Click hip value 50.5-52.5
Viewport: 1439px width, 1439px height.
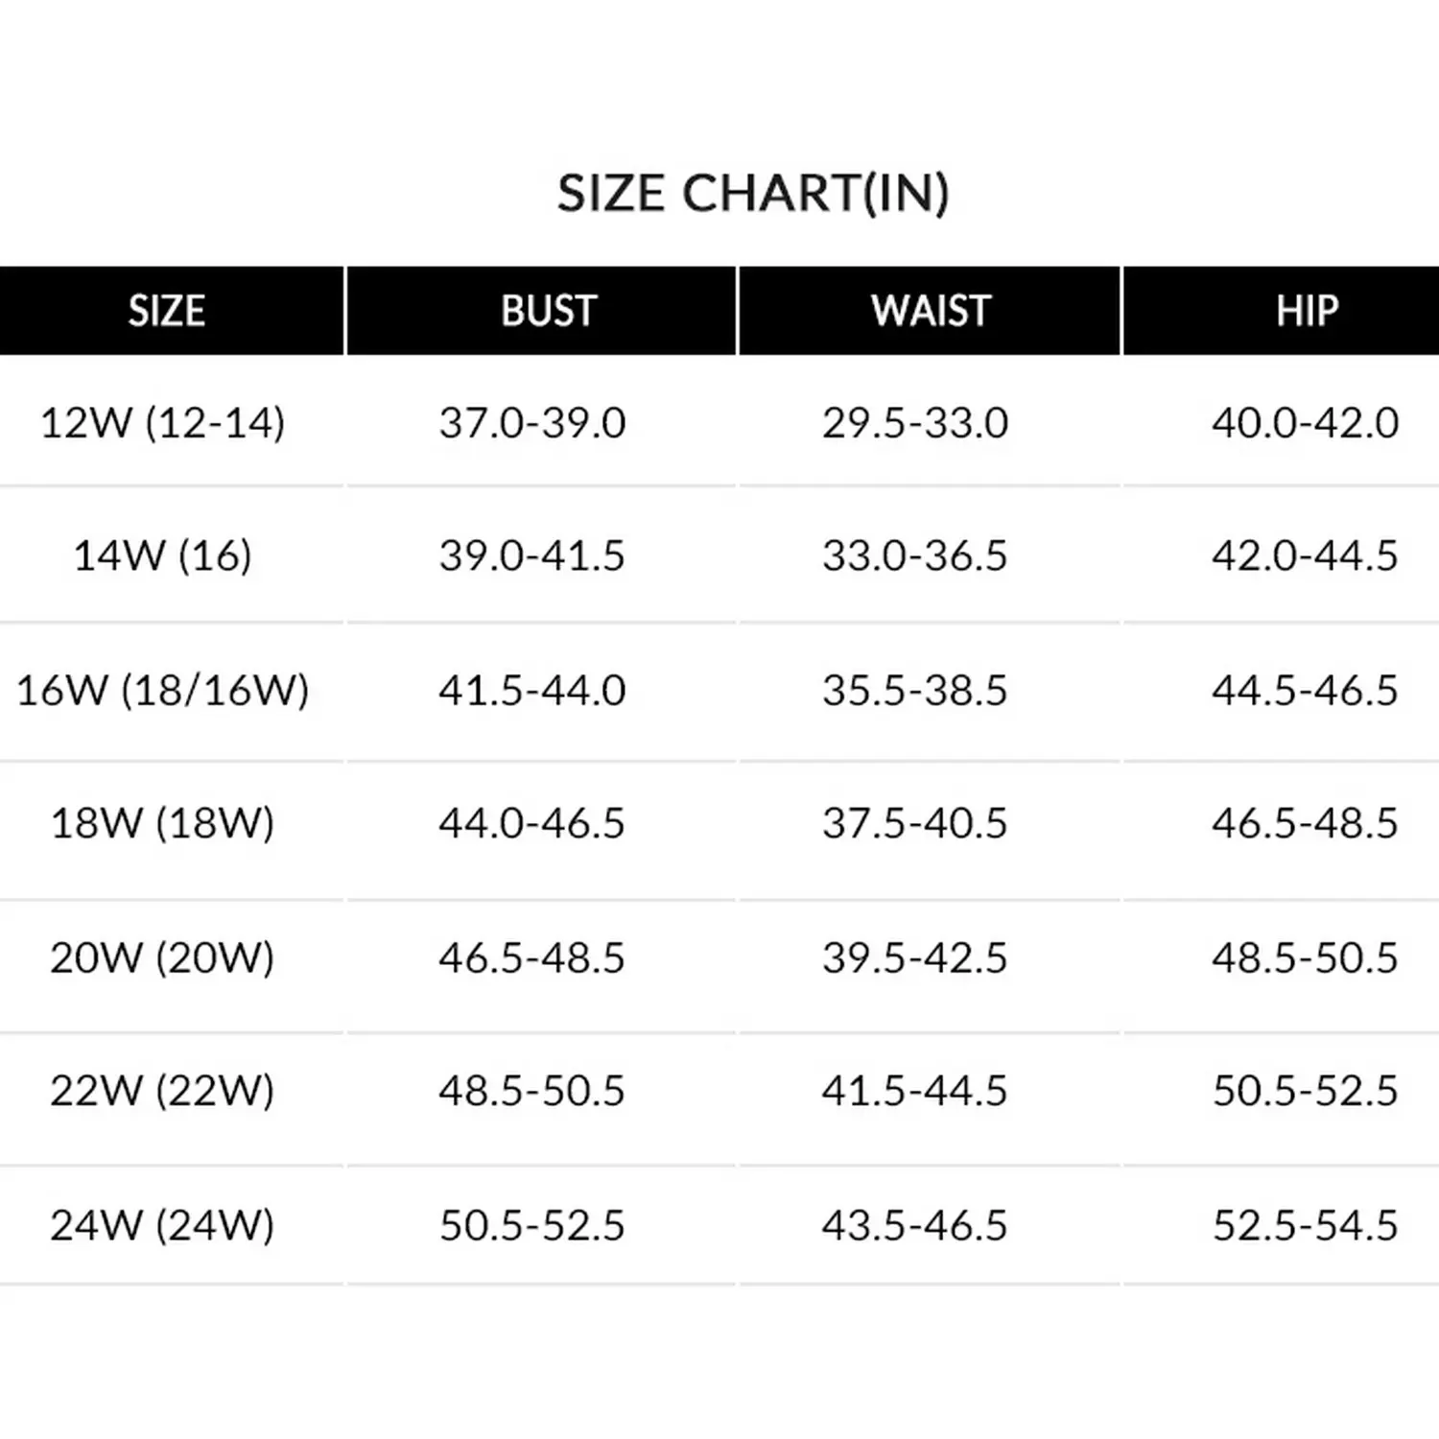point(1305,1091)
